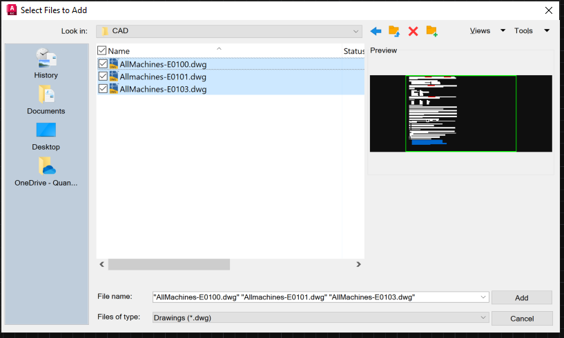Screen dimensions: 564x338
Task: Open the Desktop shortcut
Action: (x=46, y=136)
